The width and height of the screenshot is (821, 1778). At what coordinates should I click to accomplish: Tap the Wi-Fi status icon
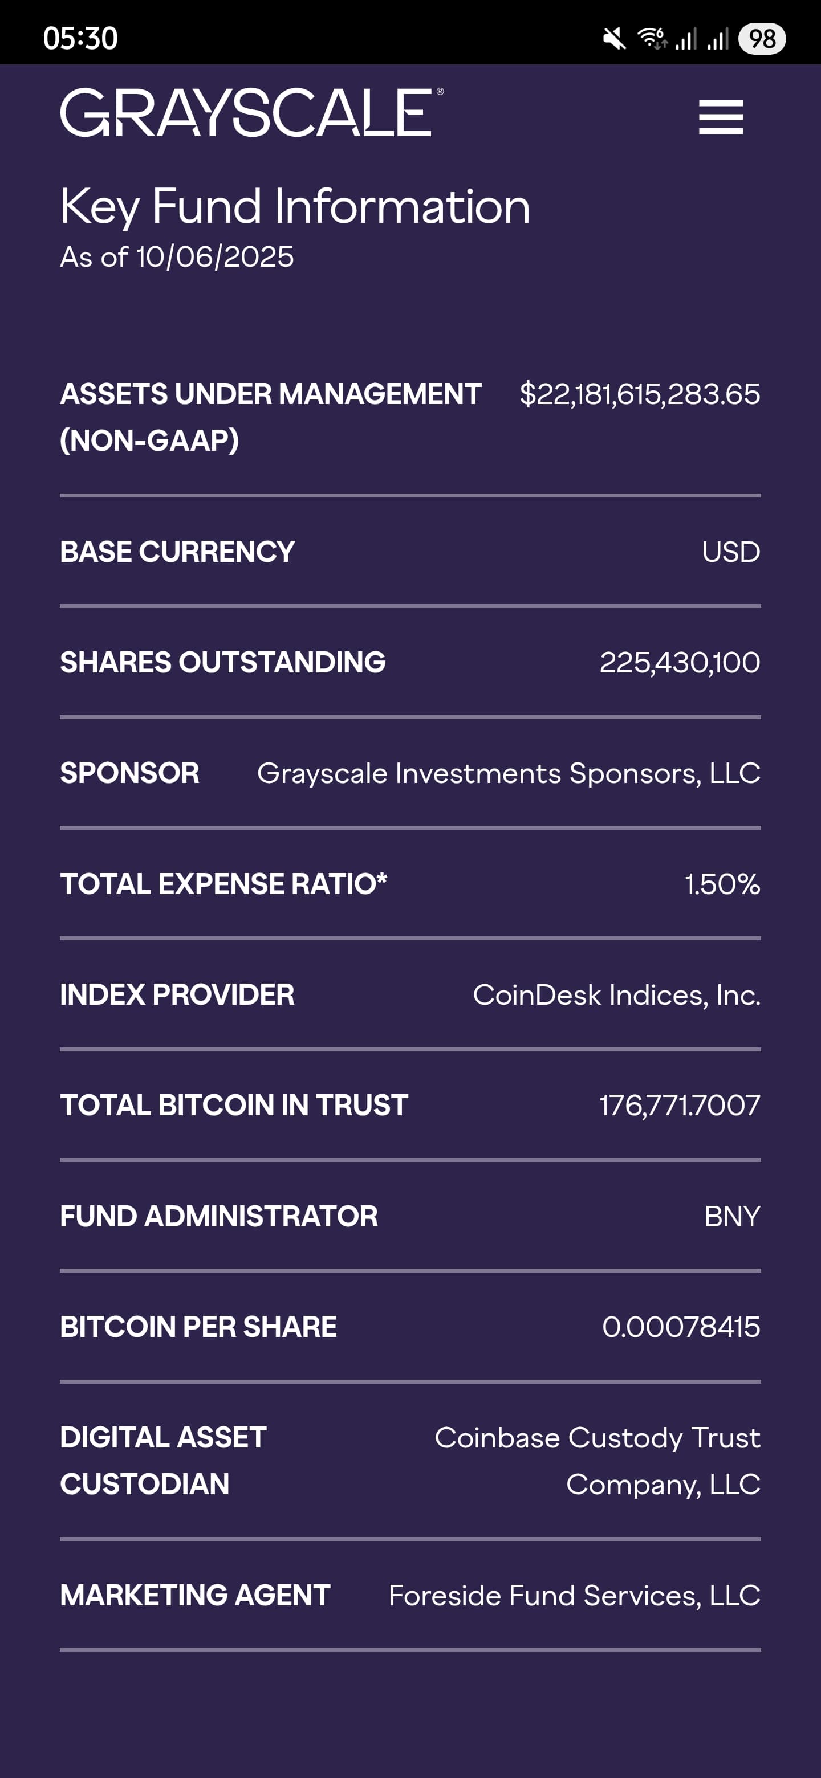point(651,39)
